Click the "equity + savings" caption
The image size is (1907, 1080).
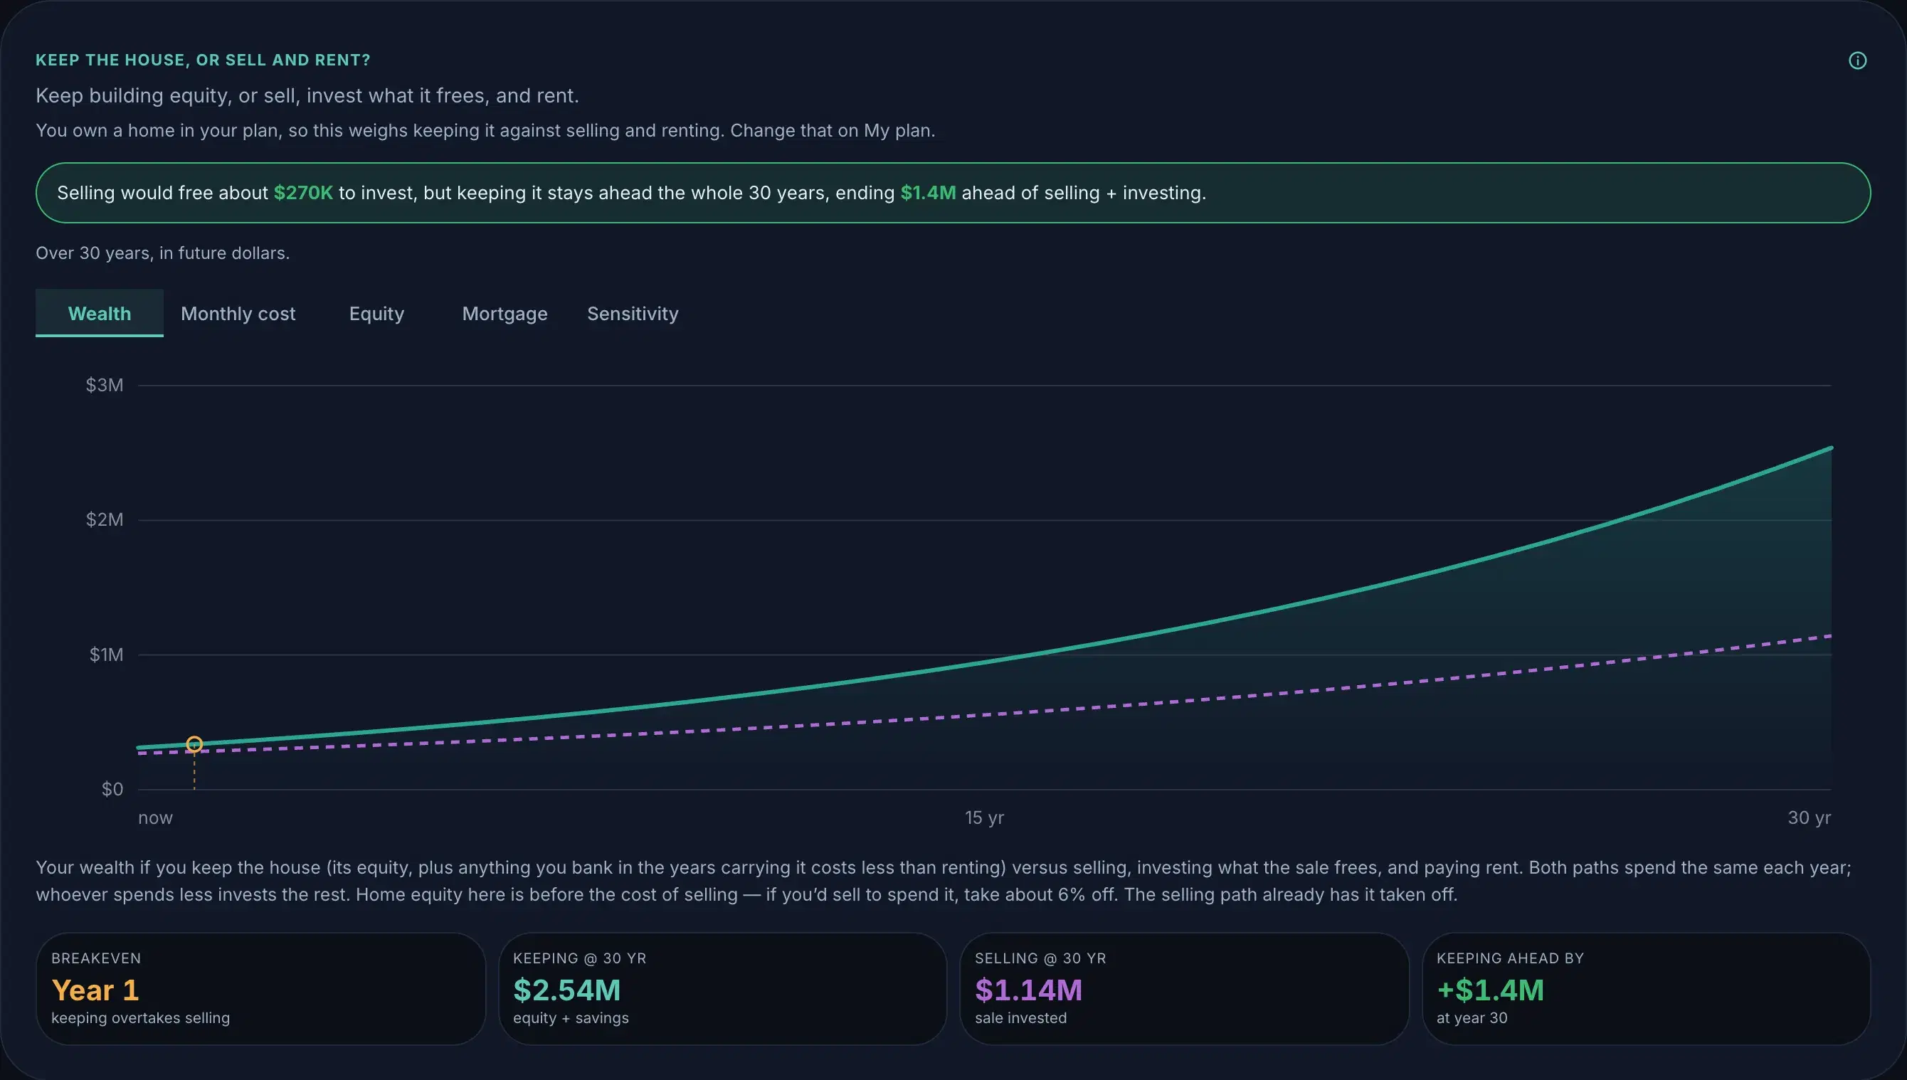[x=571, y=1017]
